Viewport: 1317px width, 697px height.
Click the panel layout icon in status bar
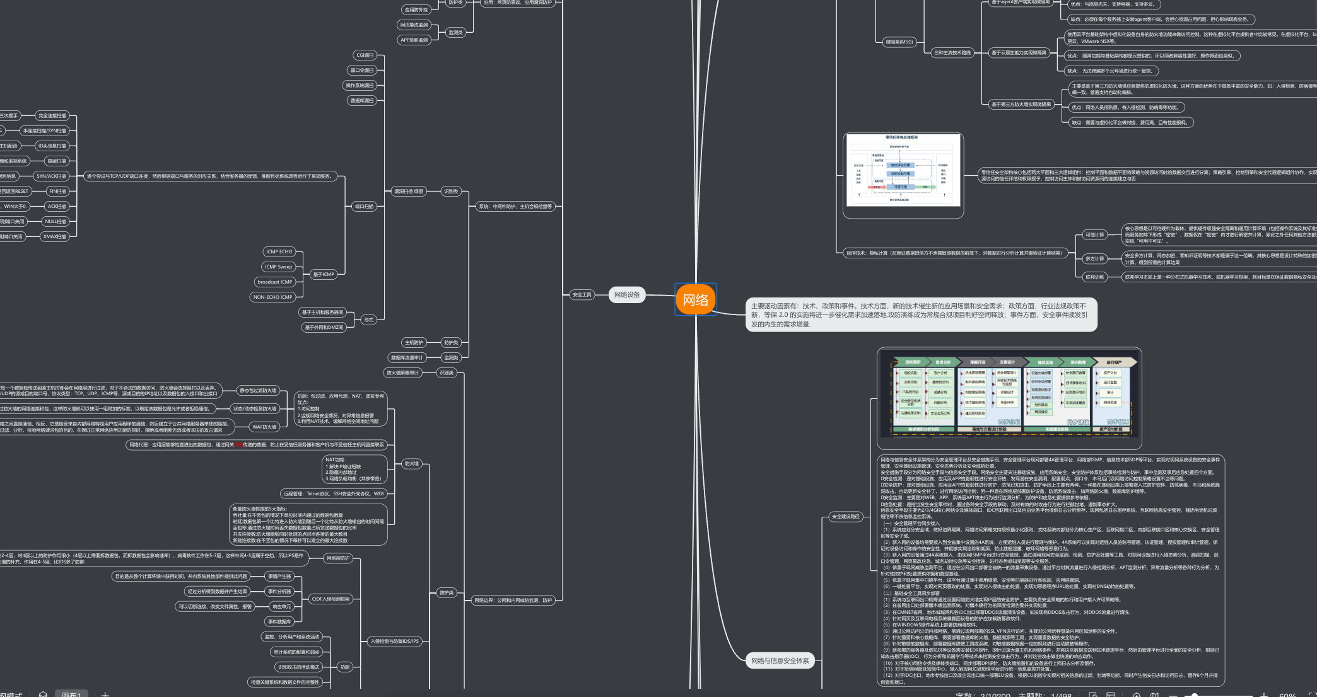(x=1111, y=695)
